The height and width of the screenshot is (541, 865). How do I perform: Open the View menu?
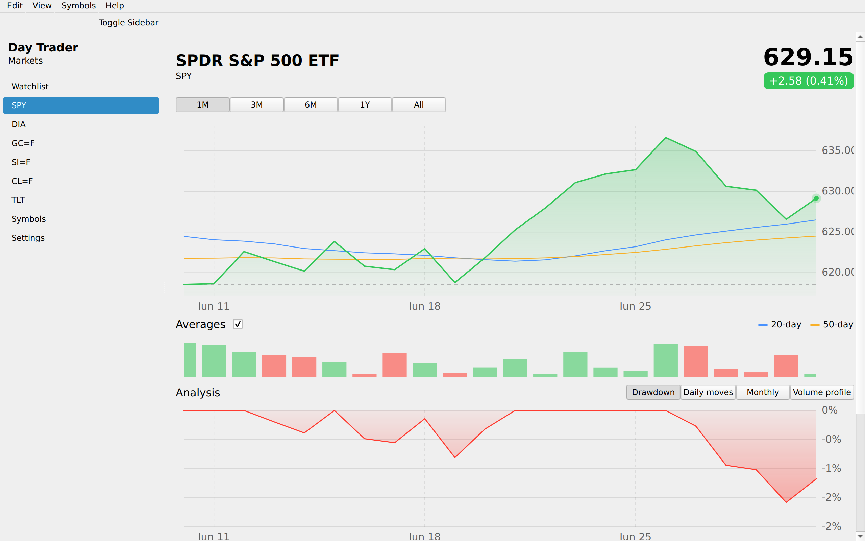coord(42,6)
